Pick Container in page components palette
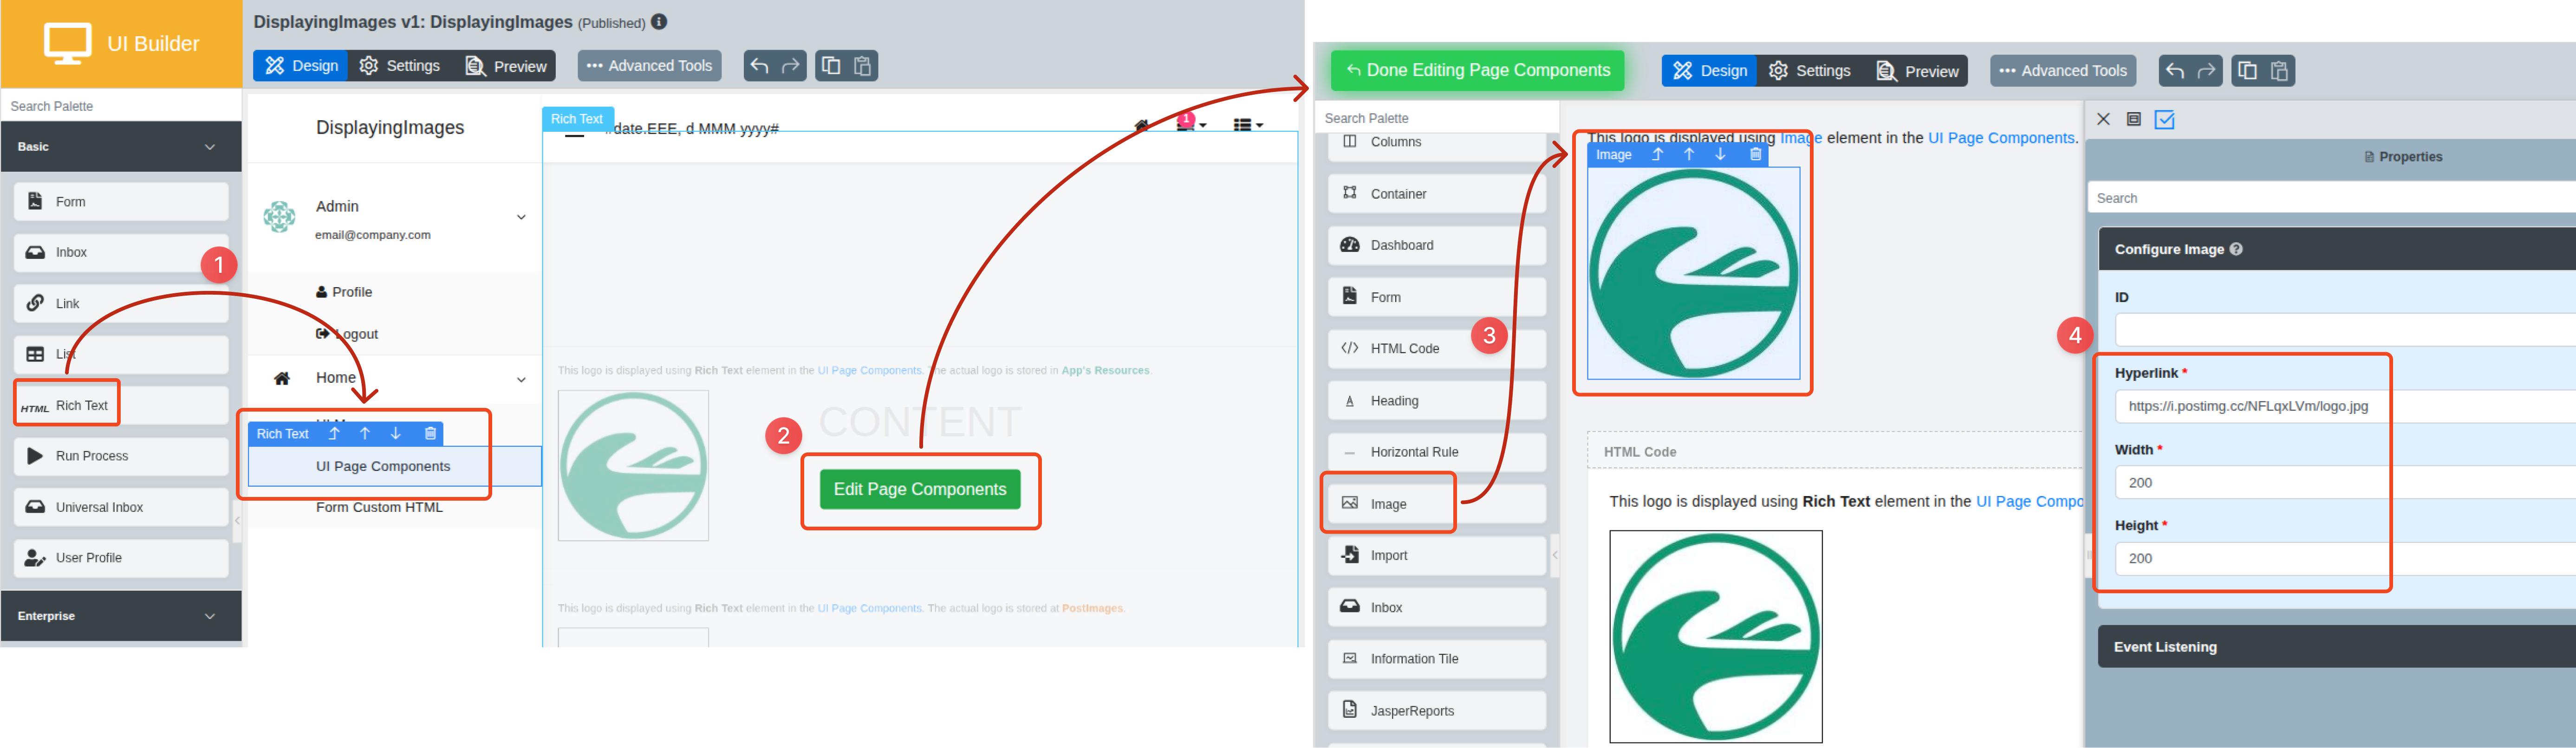The image size is (2576, 748). pos(1437,194)
